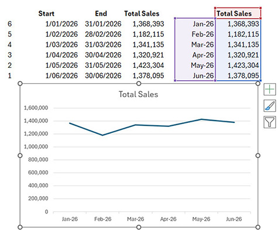Click the Jun-26 horizontal axis label

(x=234, y=219)
